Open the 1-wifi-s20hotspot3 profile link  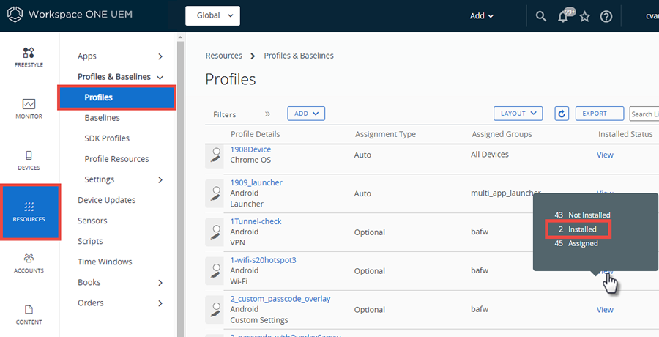[264, 260]
